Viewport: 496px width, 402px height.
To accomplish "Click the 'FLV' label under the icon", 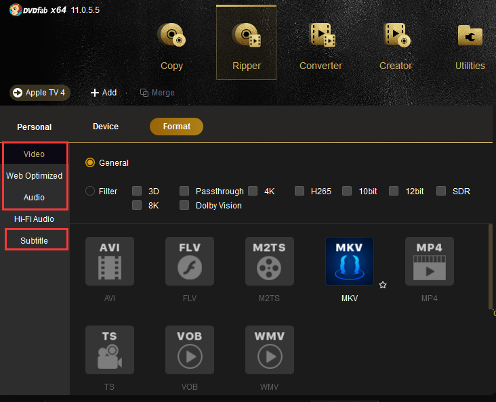I will coord(190,298).
